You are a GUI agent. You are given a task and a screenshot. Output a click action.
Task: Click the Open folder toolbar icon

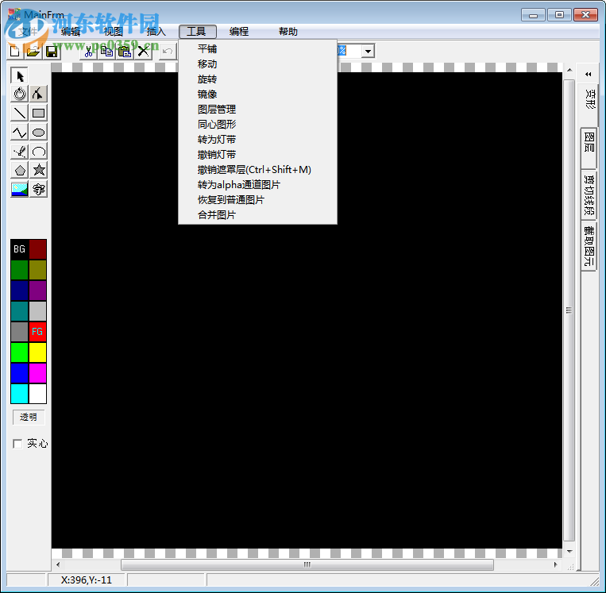click(x=33, y=51)
